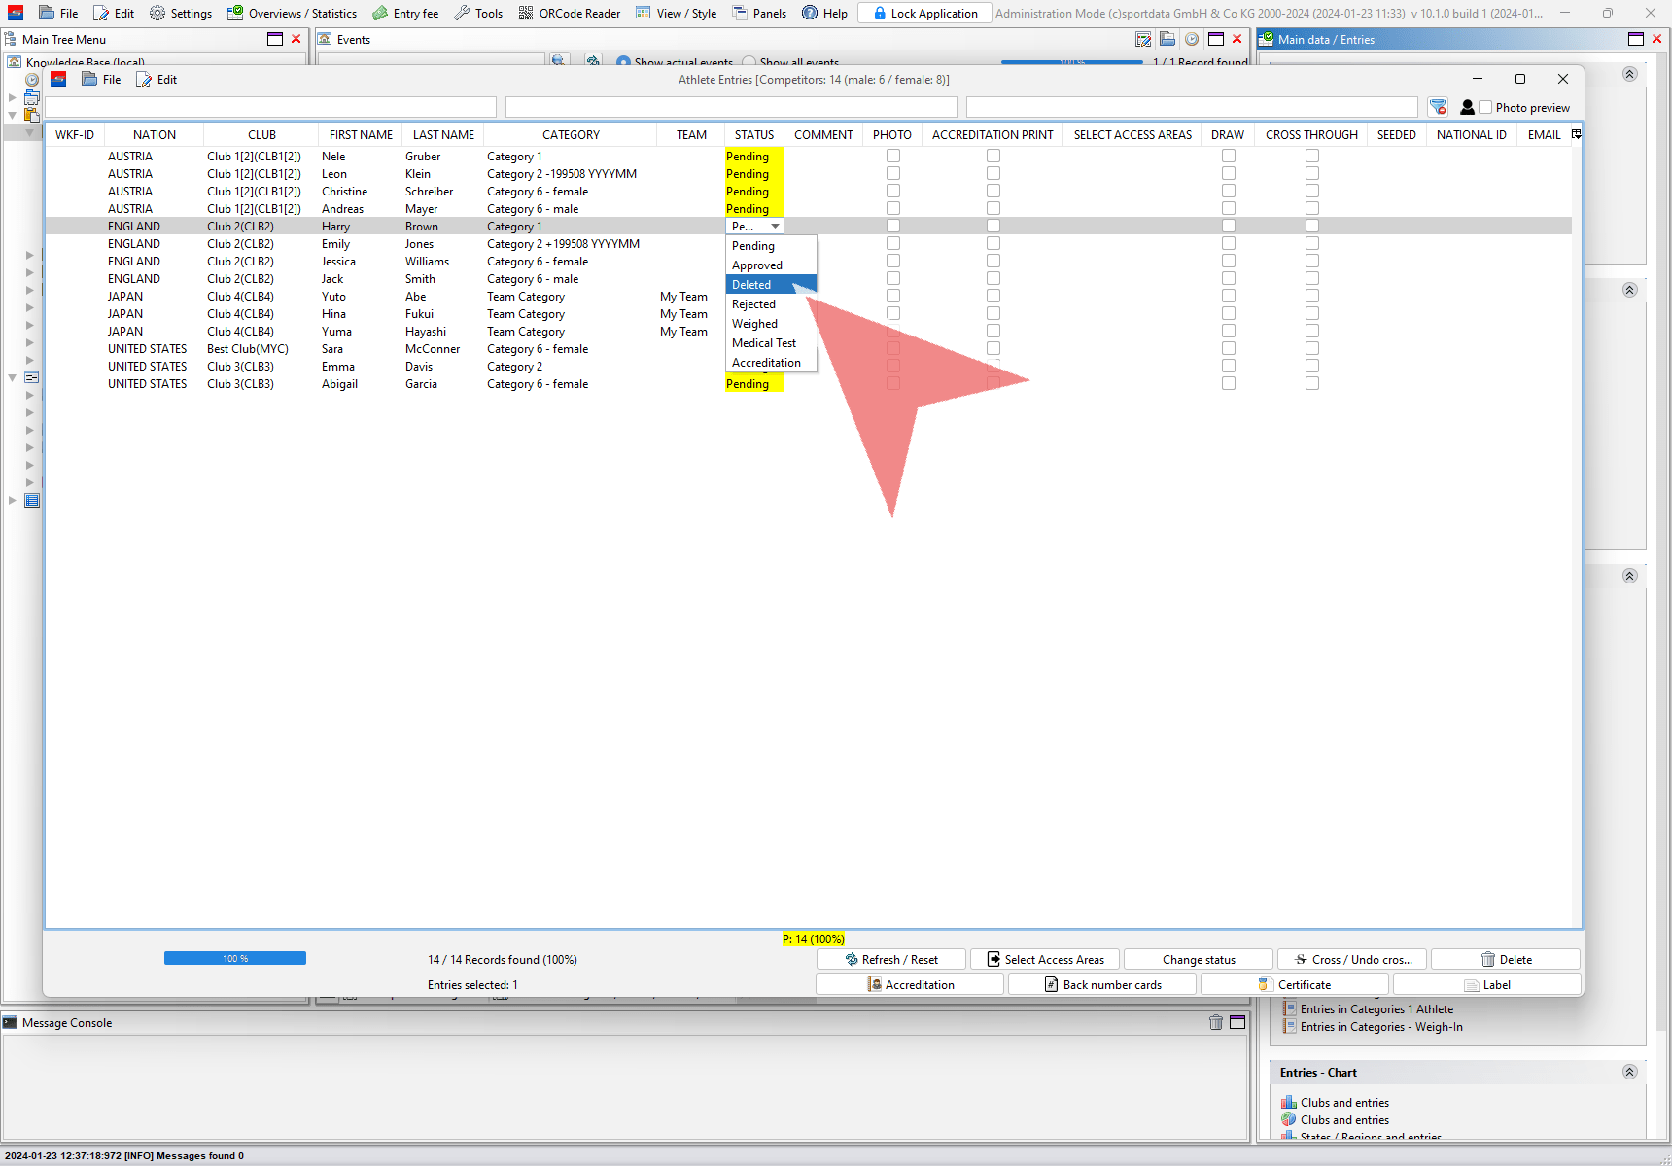Open column chooser icon beside EMAIL header
1672x1167 pixels.
(x=1576, y=134)
